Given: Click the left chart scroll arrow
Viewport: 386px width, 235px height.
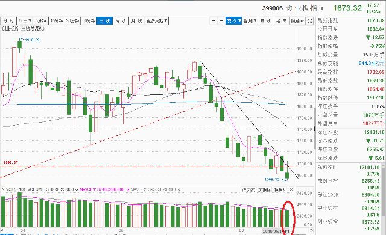Looking at the screenshot, I should click(x=2, y=230).
